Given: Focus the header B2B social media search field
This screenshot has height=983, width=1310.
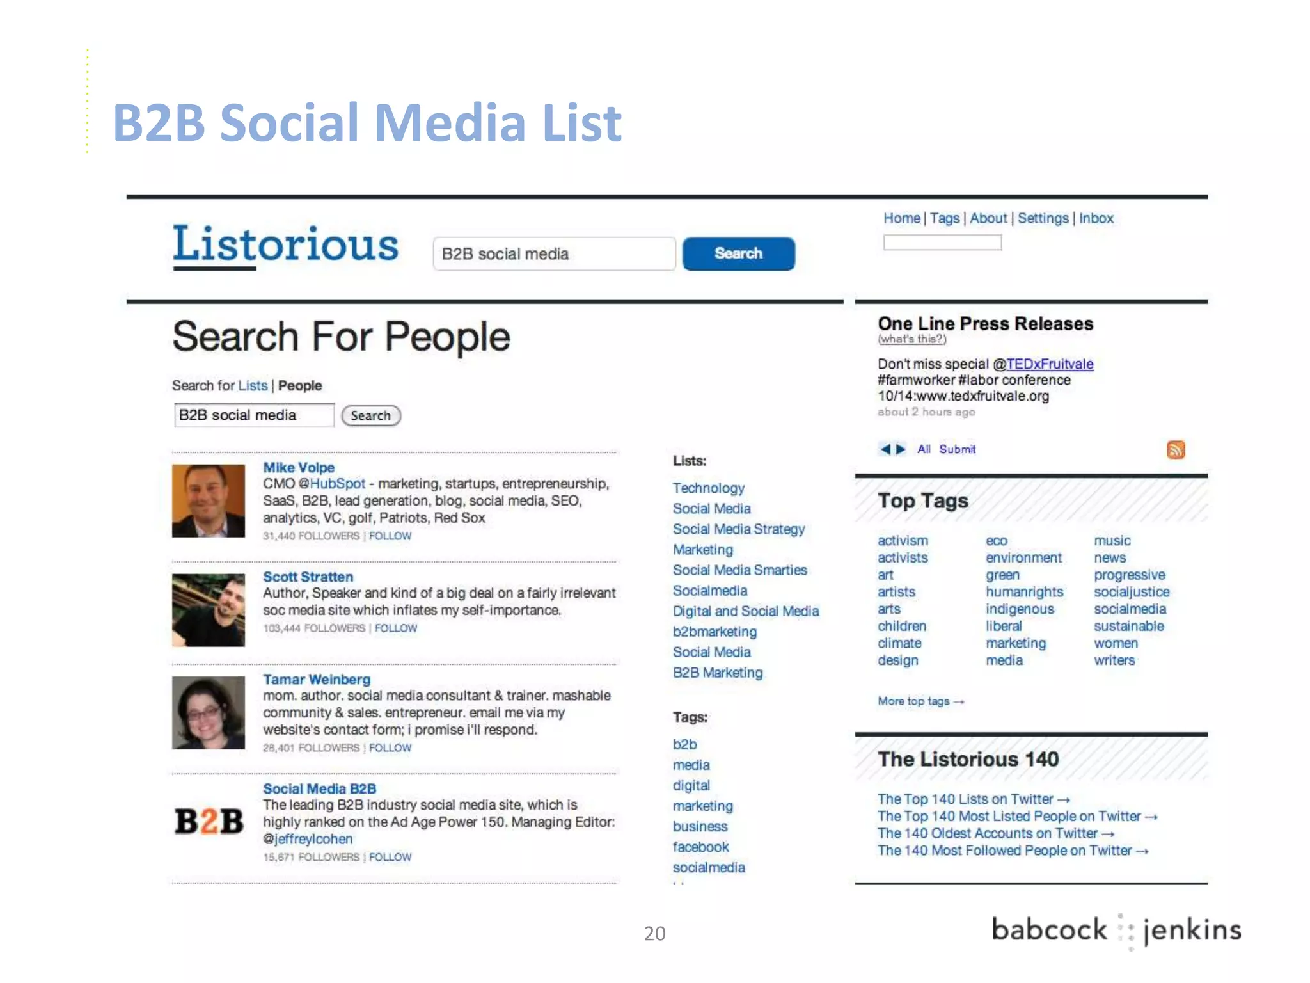Looking at the screenshot, I should 554,253.
